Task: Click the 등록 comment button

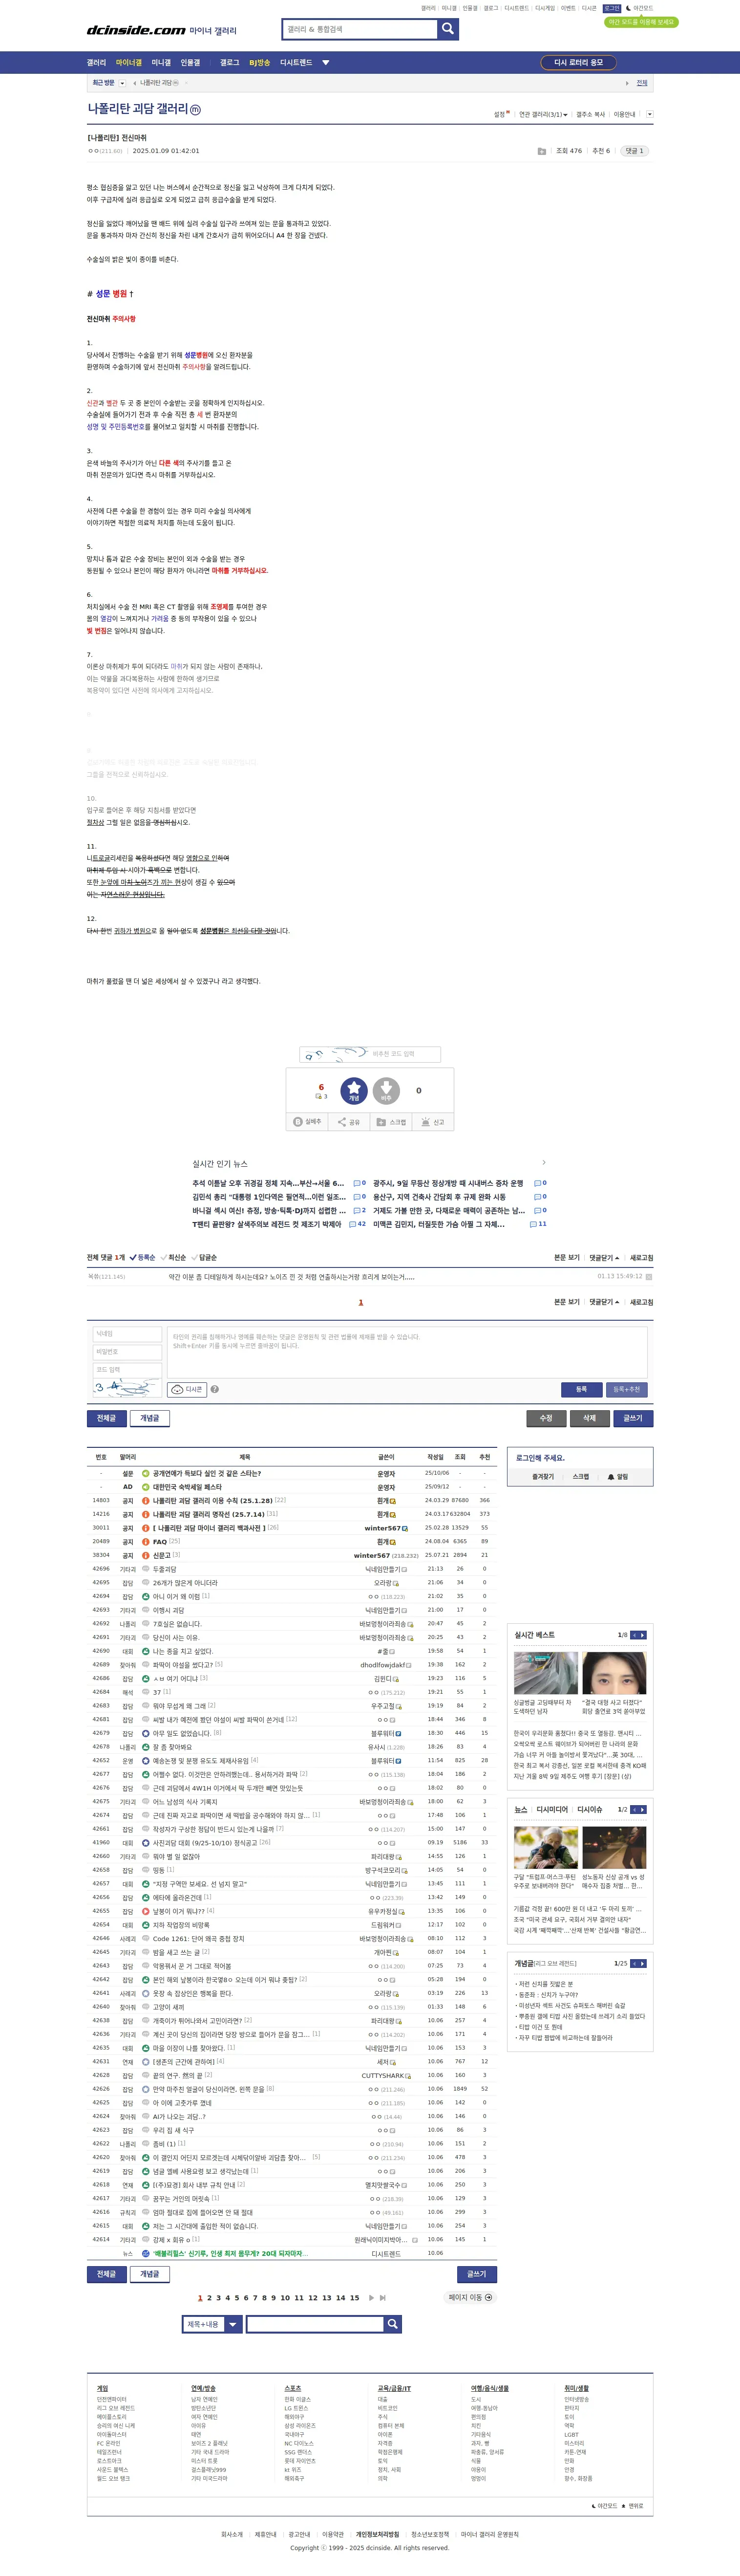Action: tap(581, 1389)
